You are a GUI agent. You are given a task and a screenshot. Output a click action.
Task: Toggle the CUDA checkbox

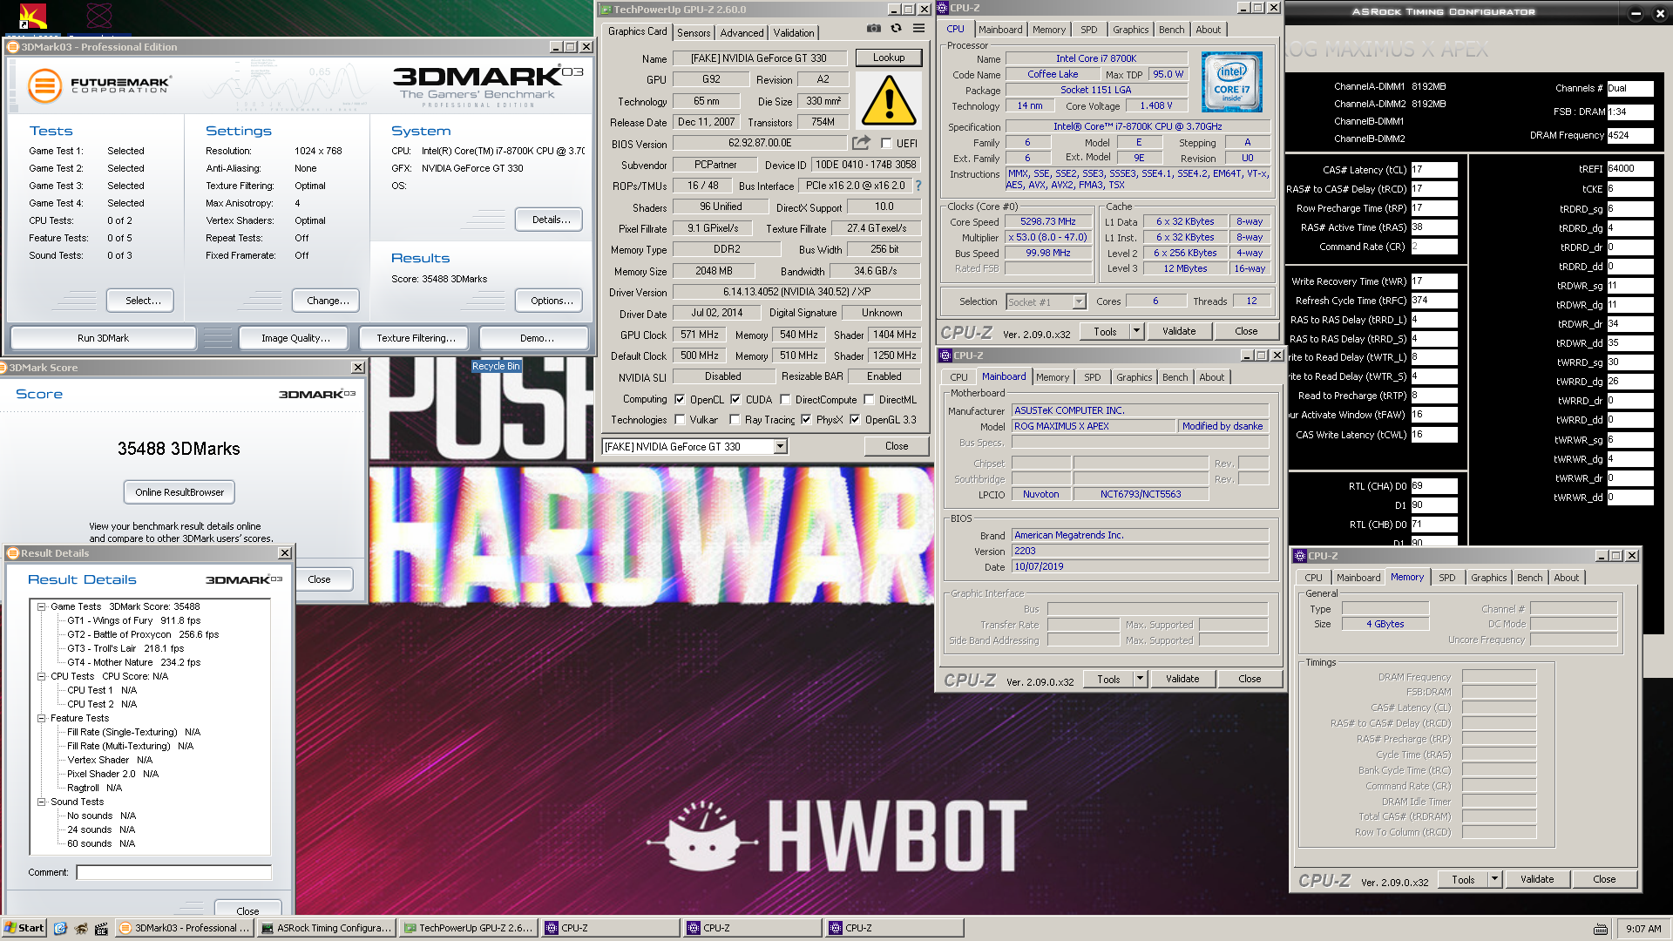coord(735,400)
